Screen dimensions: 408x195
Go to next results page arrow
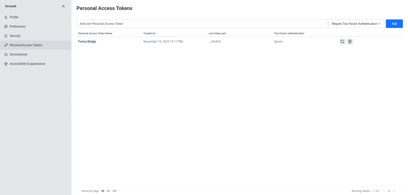pyautogui.click(x=394, y=191)
